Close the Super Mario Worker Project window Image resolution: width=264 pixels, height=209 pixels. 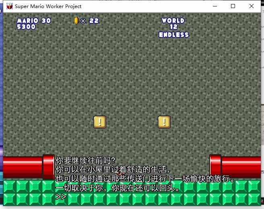(252, 6)
